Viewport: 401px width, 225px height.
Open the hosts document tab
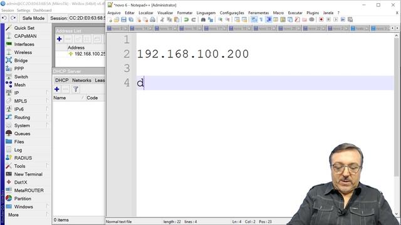[360, 28]
